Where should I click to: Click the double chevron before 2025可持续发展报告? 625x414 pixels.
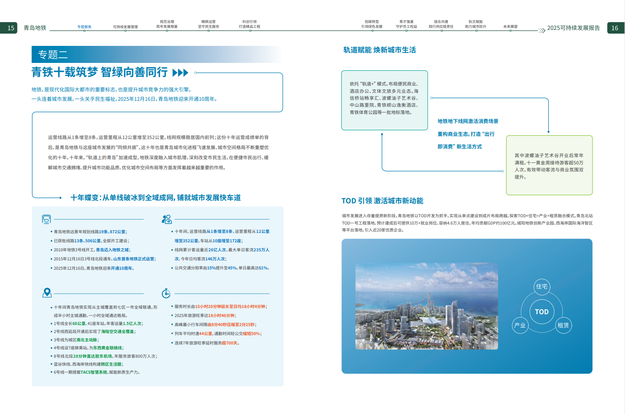[542, 30]
